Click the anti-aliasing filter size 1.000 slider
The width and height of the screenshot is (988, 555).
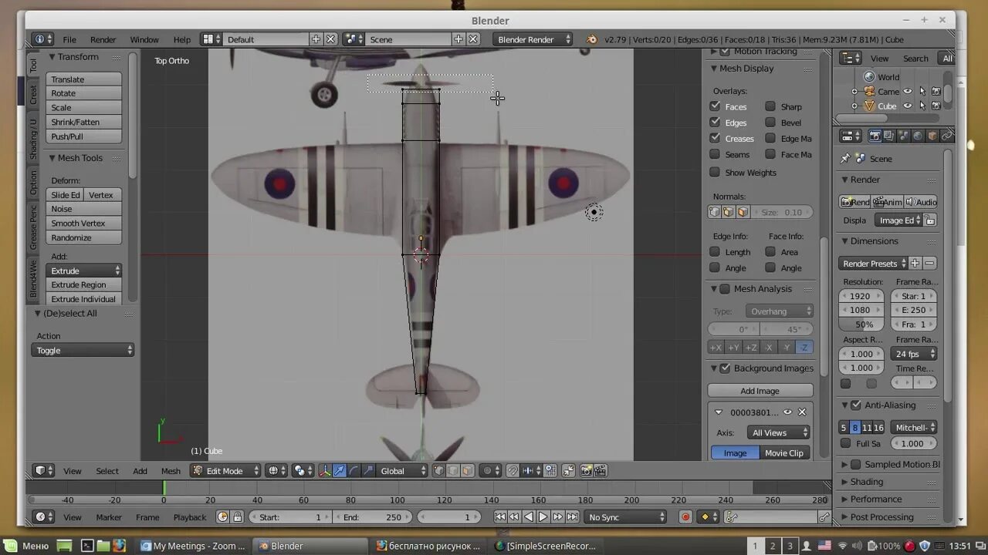tap(914, 443)
